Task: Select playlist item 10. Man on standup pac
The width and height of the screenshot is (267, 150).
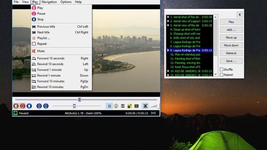Action: pos(190,55)
